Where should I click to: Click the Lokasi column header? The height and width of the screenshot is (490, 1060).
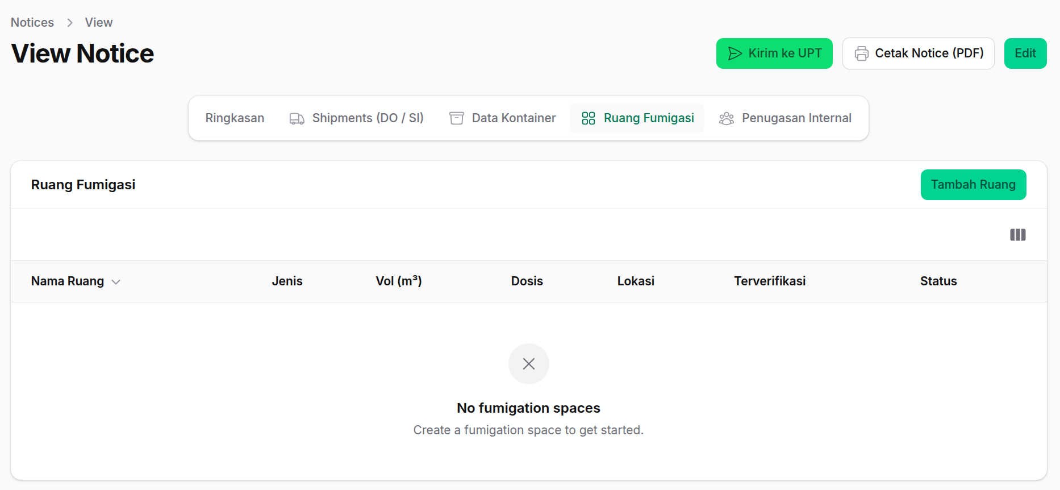click(x=636, y=281)
